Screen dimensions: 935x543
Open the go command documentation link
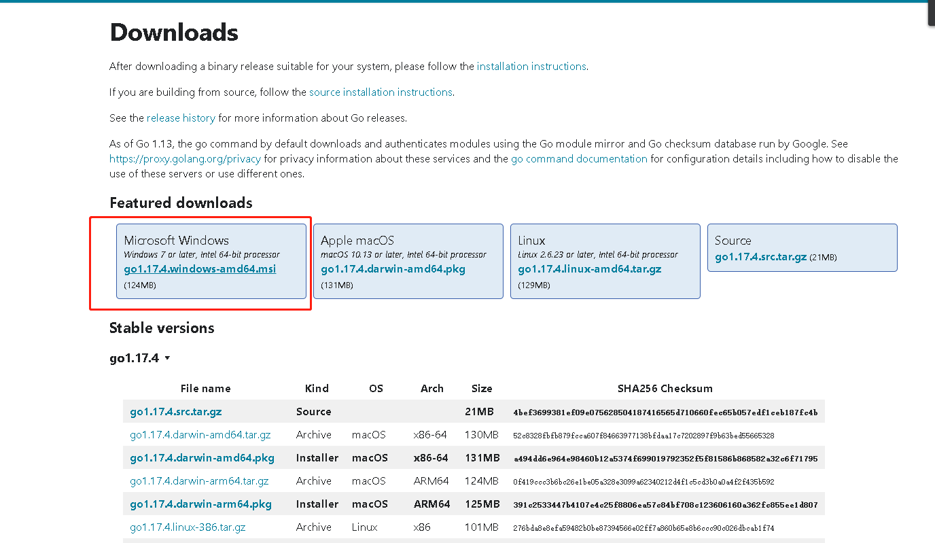tap(579, 158)
